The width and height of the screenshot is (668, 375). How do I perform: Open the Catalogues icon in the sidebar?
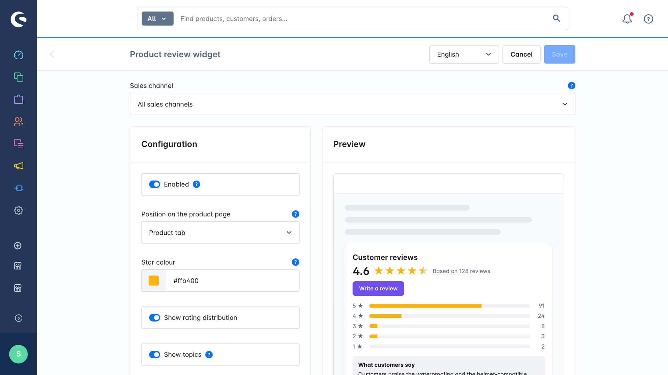point(18,77)
